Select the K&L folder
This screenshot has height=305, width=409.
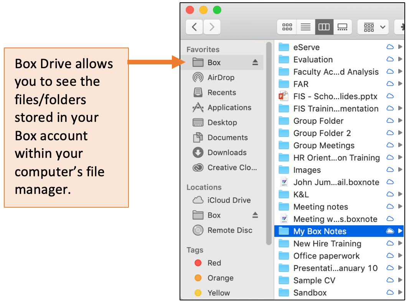click(339, 194)
